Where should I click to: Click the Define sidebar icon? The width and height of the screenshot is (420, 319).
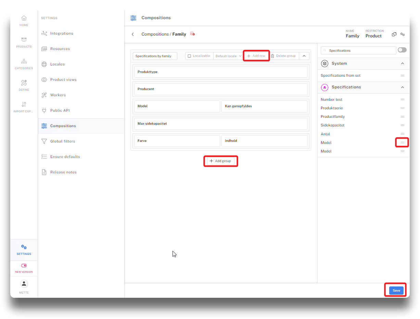(24, 85)
